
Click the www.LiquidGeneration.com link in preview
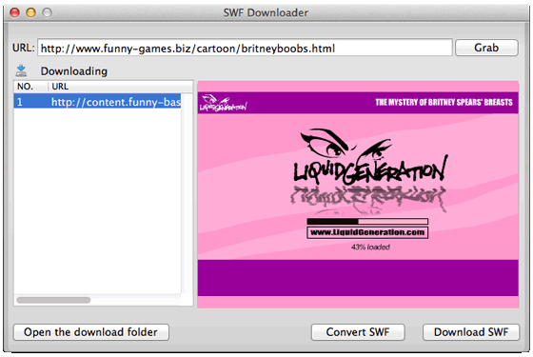pyautogui.click(x=367, y=232)
